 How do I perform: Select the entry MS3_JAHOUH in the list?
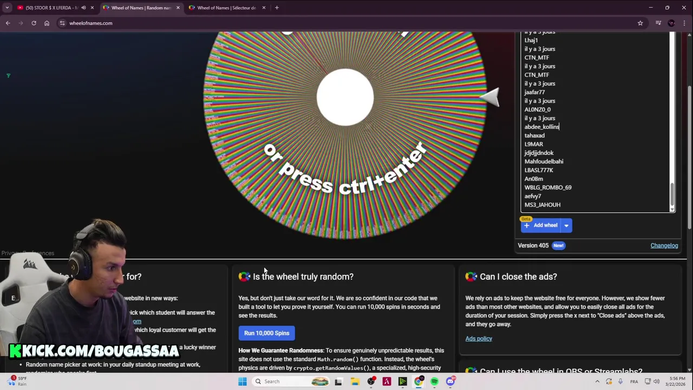click(x=542, y=205)
